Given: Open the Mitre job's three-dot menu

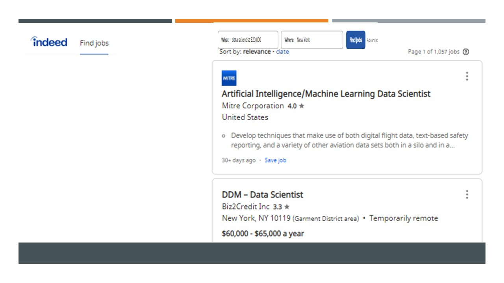Looking at the screenshot, I should [x=467, y=76].
